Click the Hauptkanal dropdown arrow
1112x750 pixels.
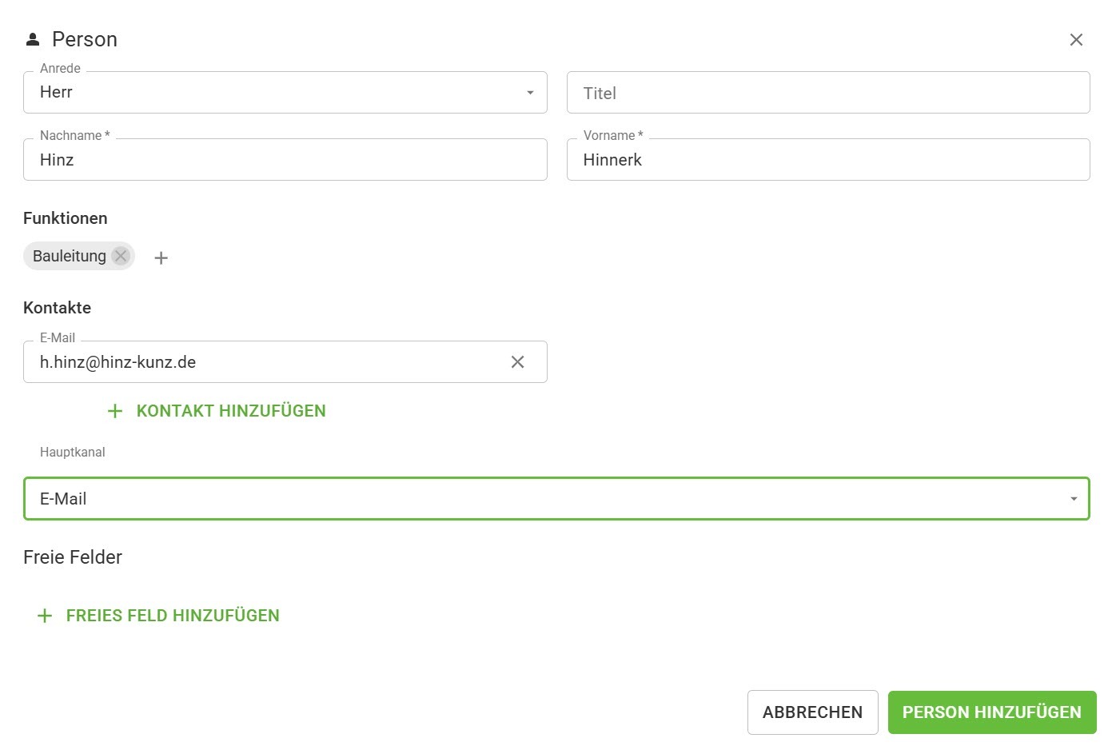(x=1074, y=499)
